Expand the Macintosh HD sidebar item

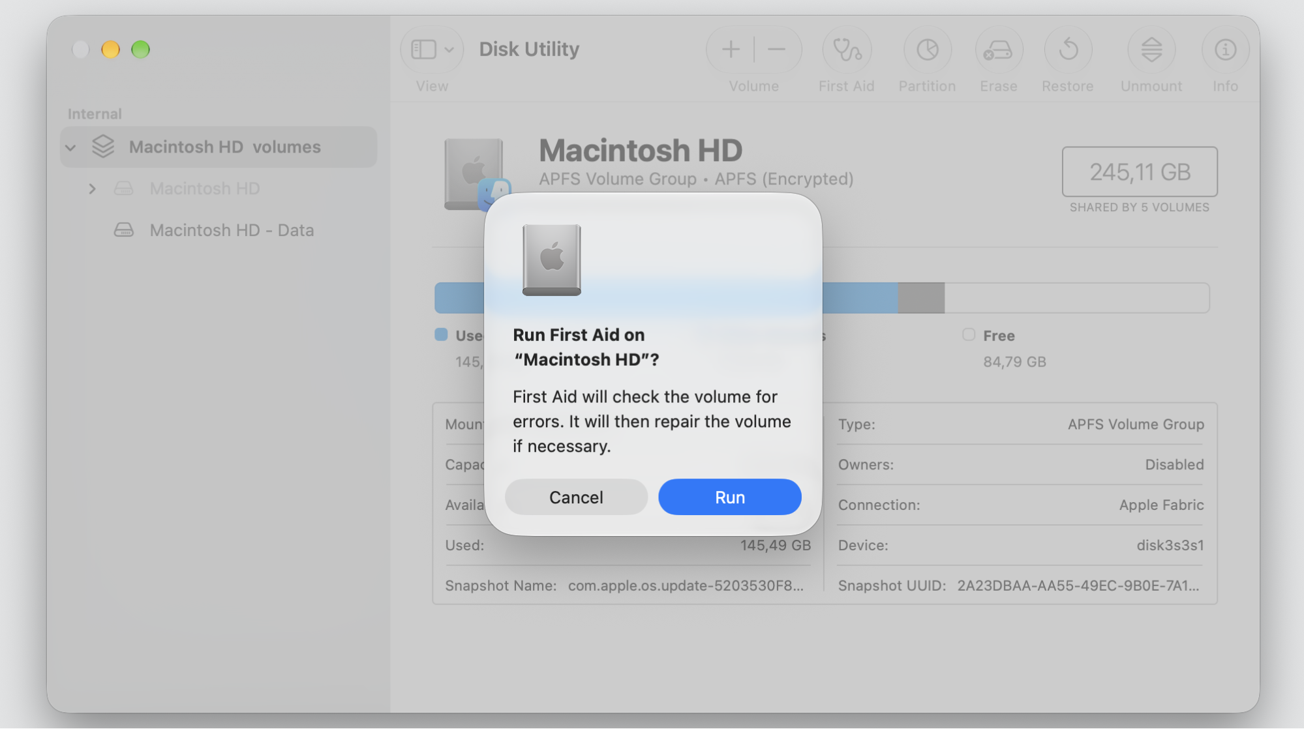92,188
